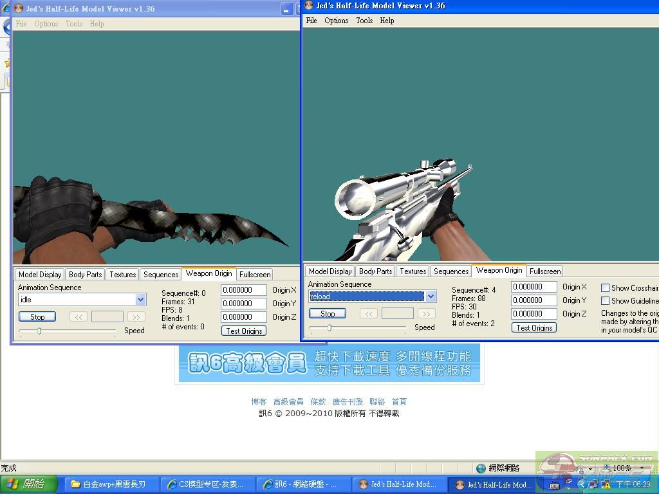Switch to Body Parts tab in right window
Image resolution: width=659 pixels, height=494 pixels.
point(376,271)
